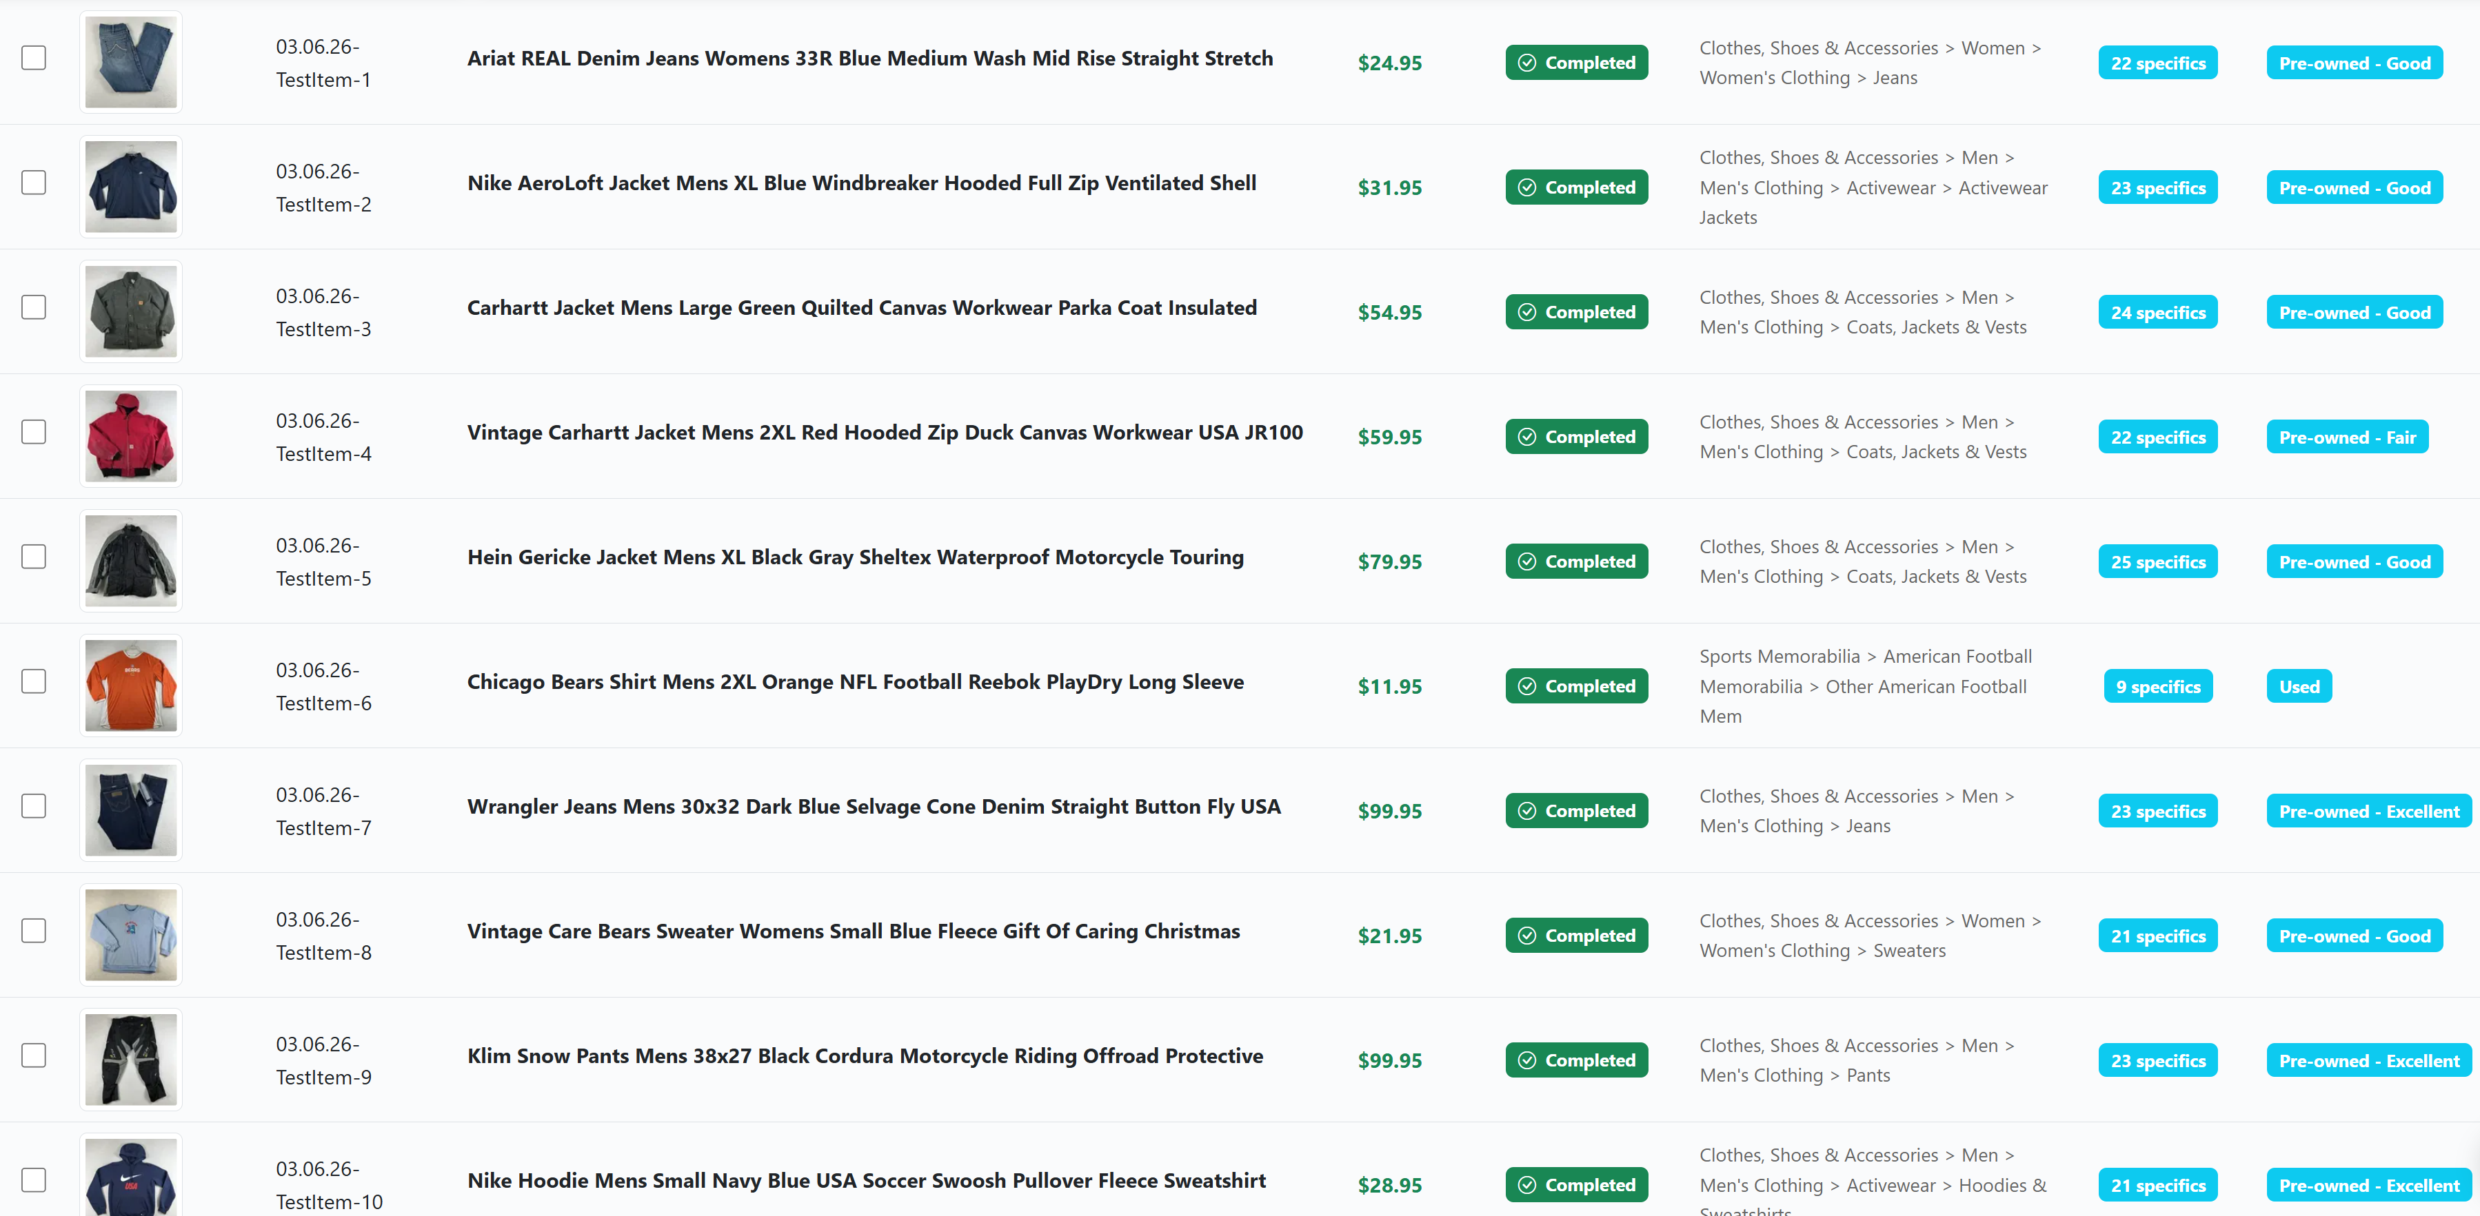Viewport: 2480px width, 1216px height.
Task: Click the Used condition badge on Bears shirt
Action: click(x=2298, y=686)
